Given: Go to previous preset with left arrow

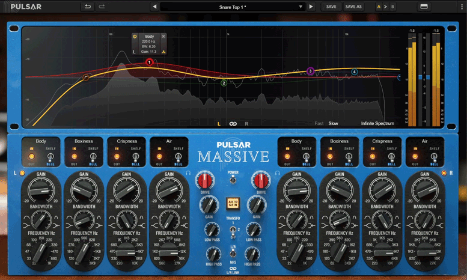Looking at the screenshot, I should coord(154,7).
